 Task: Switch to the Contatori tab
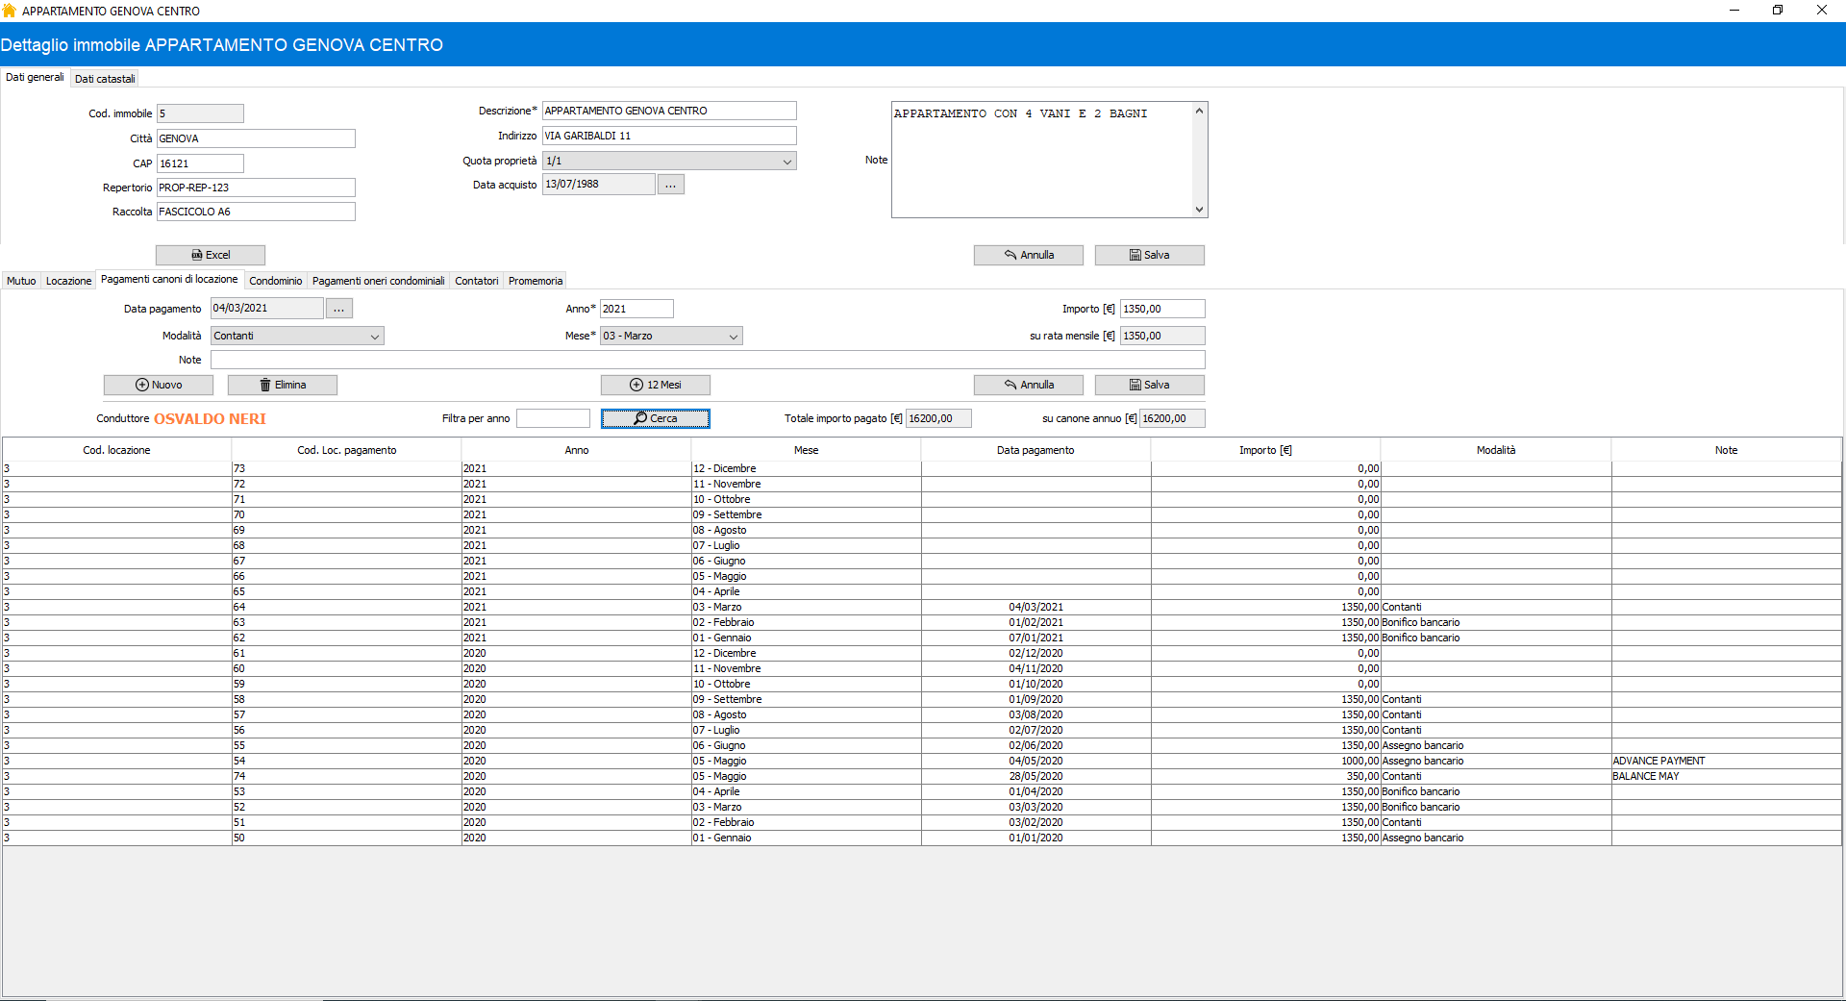point(476,281)
